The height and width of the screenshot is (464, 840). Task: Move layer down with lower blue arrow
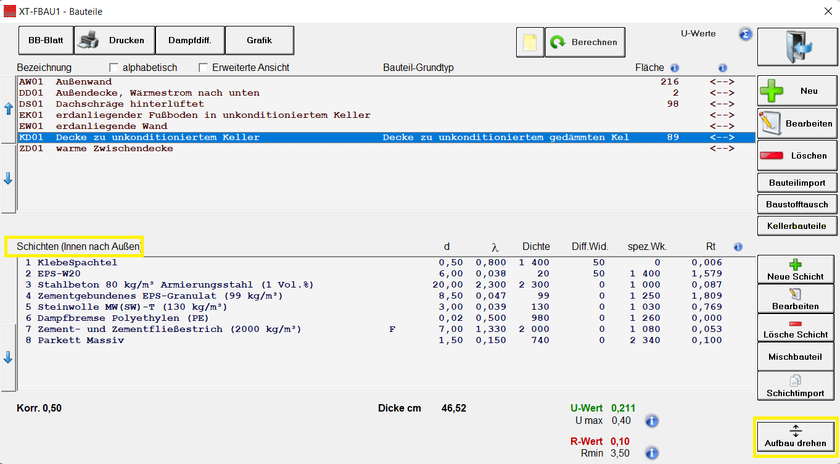[9, 357]
